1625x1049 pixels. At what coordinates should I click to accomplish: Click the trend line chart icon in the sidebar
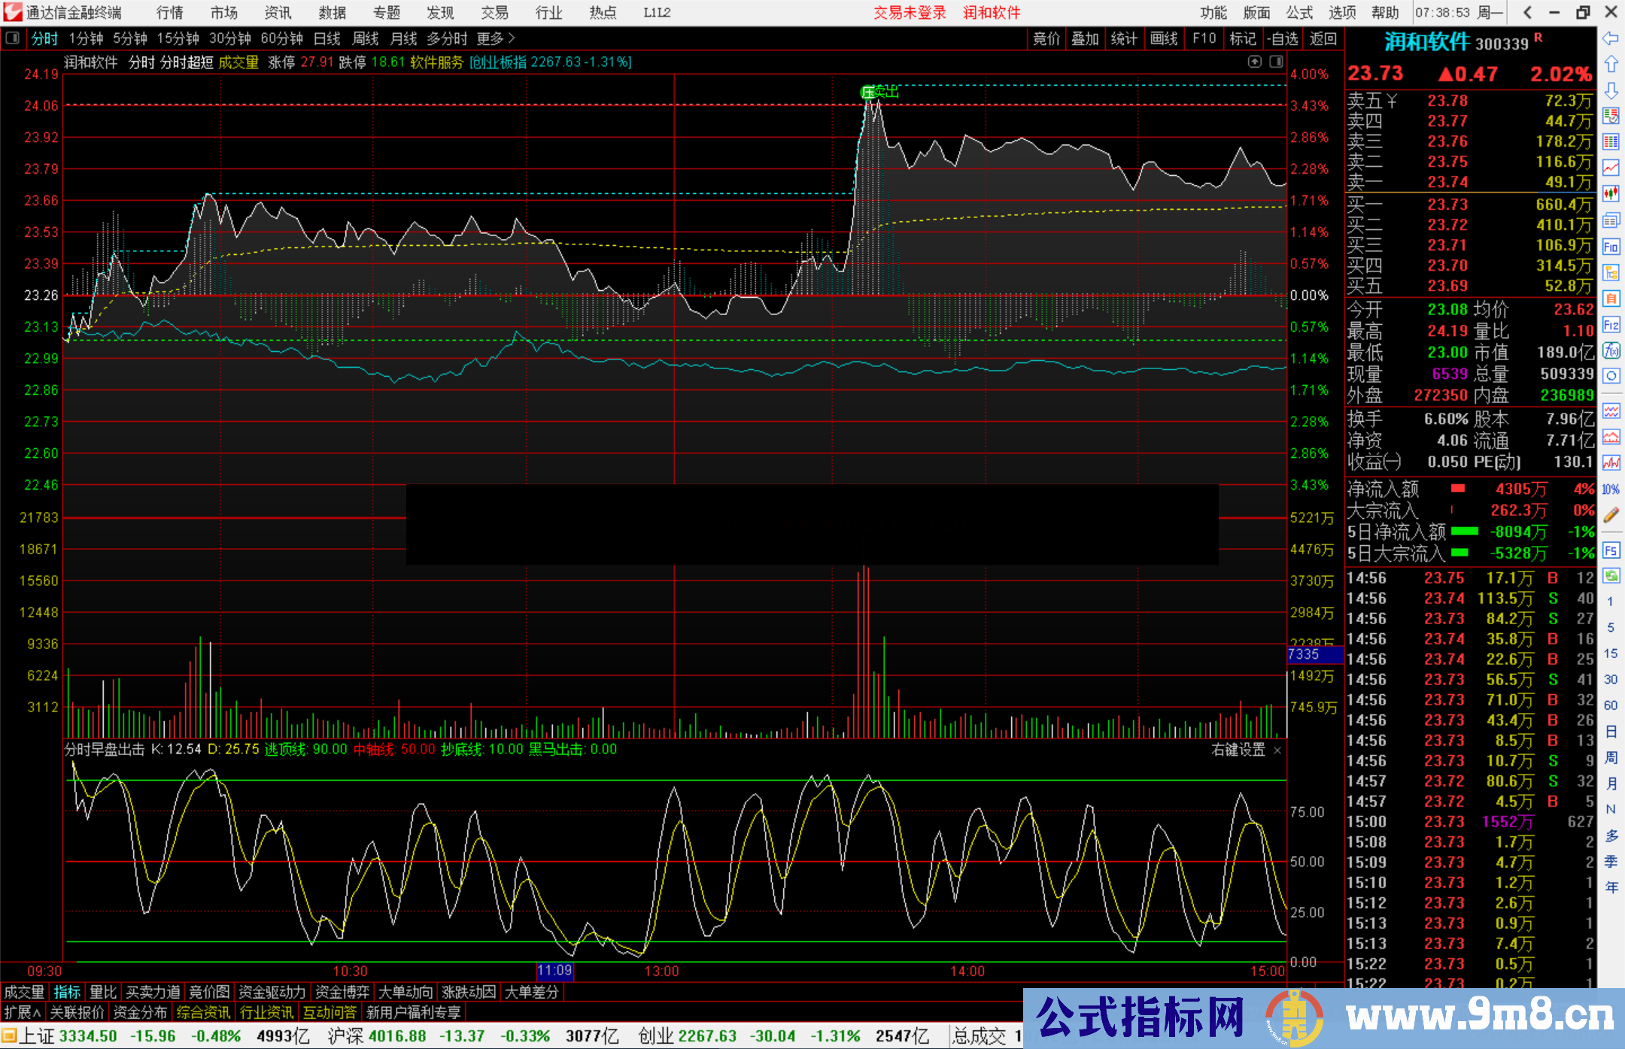(x=1611, y=168)
